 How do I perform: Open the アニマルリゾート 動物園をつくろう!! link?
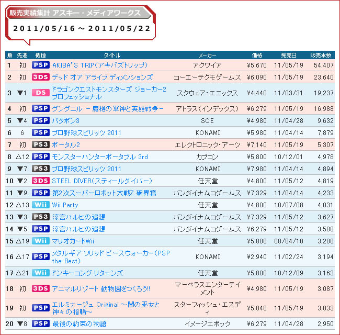pyautogui.click(x=101, y=289)
